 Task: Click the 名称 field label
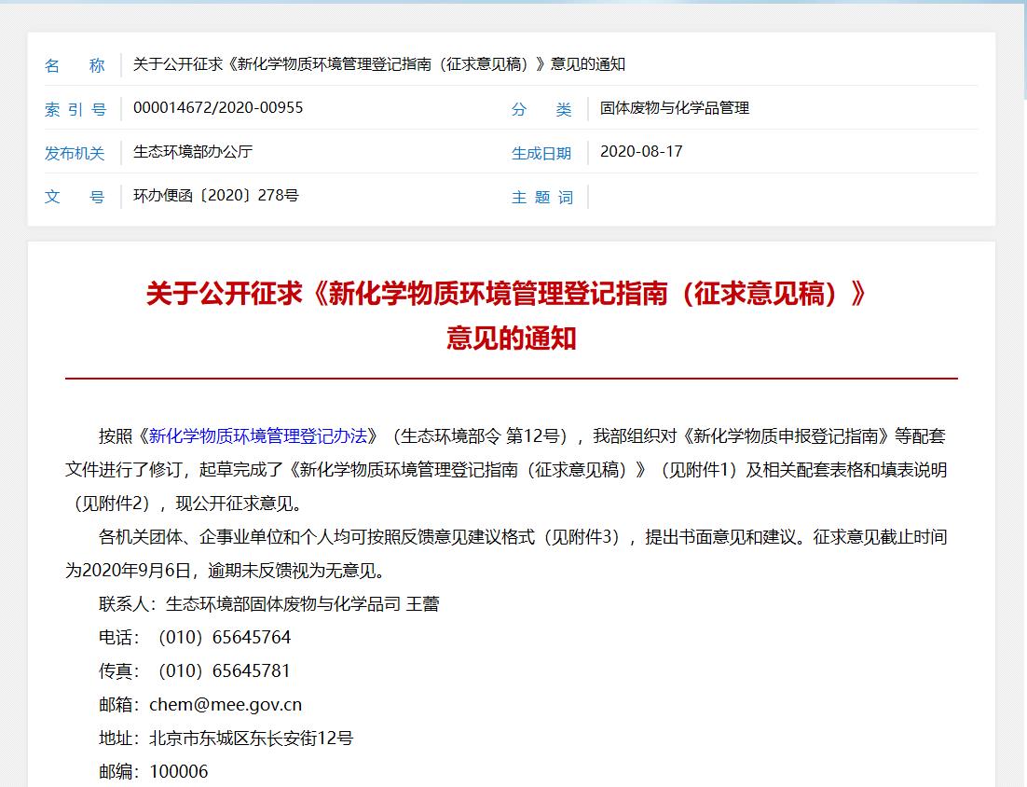[x=75, y=64]
